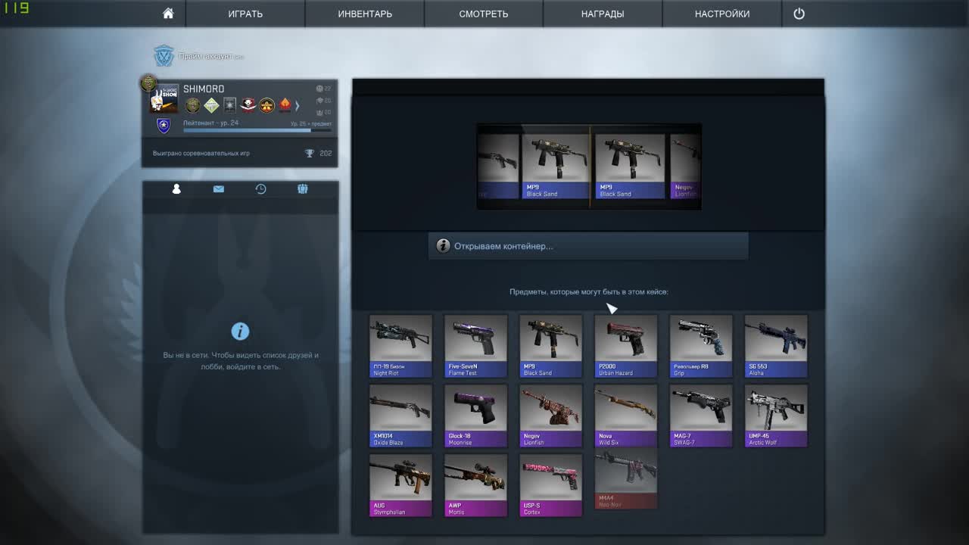969x545 pixels.
Task: Select SG 553 Aloha item
Action: coord(776,346)
